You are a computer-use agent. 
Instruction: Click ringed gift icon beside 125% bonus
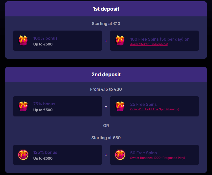click(x=23, y=155)
